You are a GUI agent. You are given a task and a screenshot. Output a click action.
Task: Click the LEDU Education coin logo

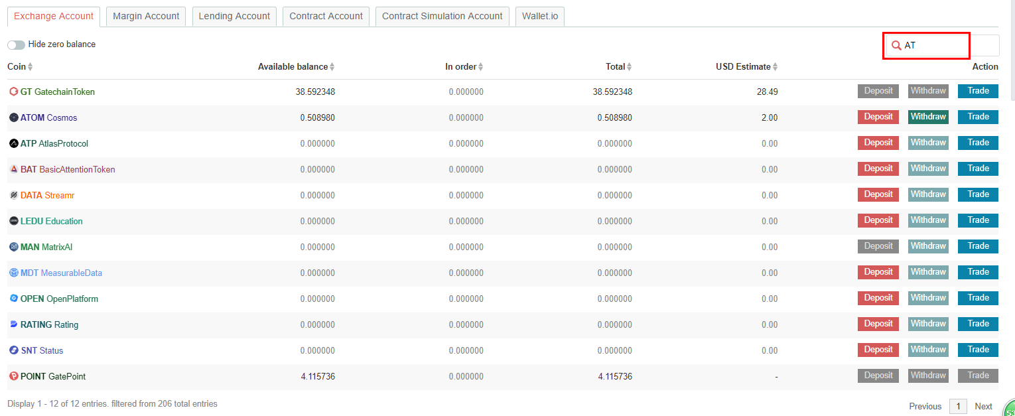pyautogui.click(x=13, y=221)
